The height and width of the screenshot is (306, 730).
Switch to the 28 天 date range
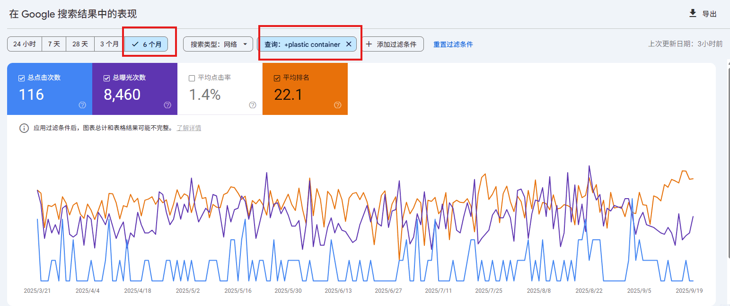click(80, 44)
